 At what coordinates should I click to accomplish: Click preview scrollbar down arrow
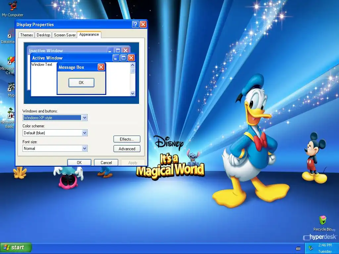point(132,93)
